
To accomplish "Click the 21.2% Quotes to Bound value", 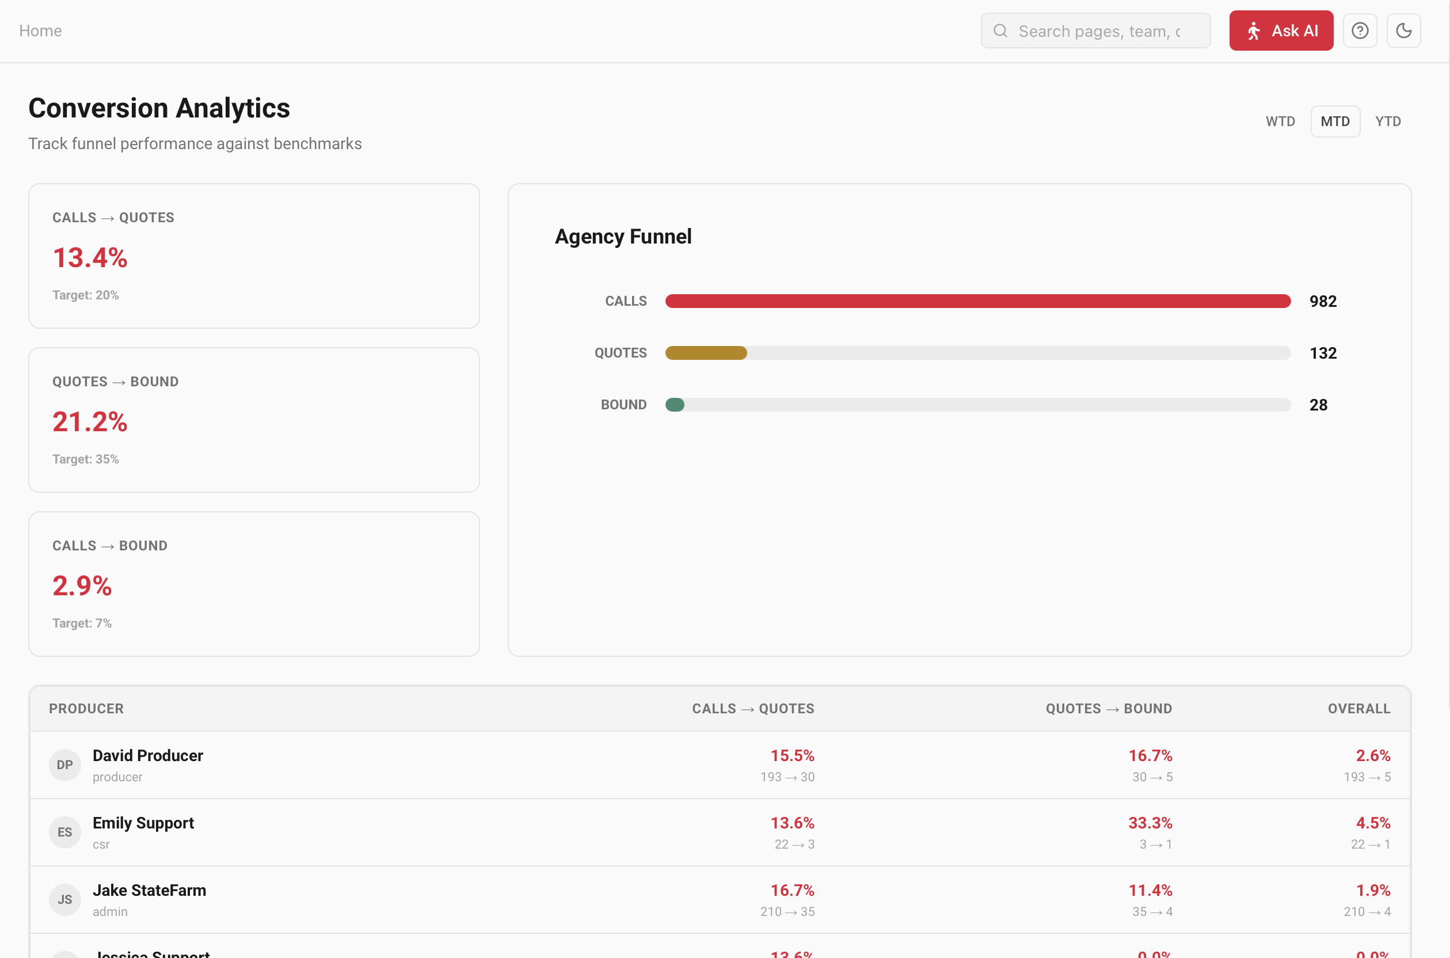I will pos(90,421).
